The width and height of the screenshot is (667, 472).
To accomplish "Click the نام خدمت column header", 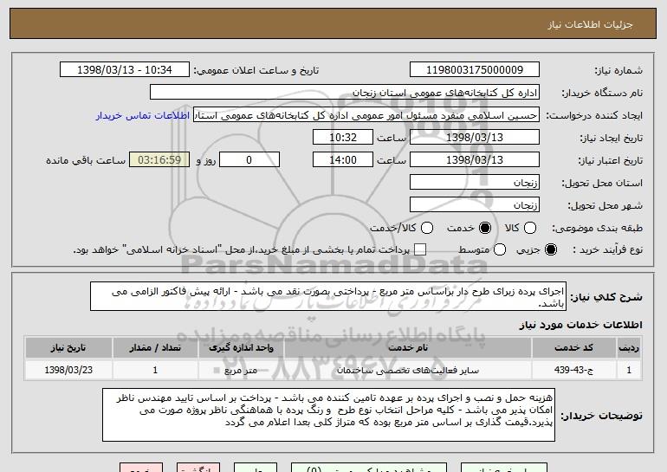I will pyautogui.click(x=407, y=348).
